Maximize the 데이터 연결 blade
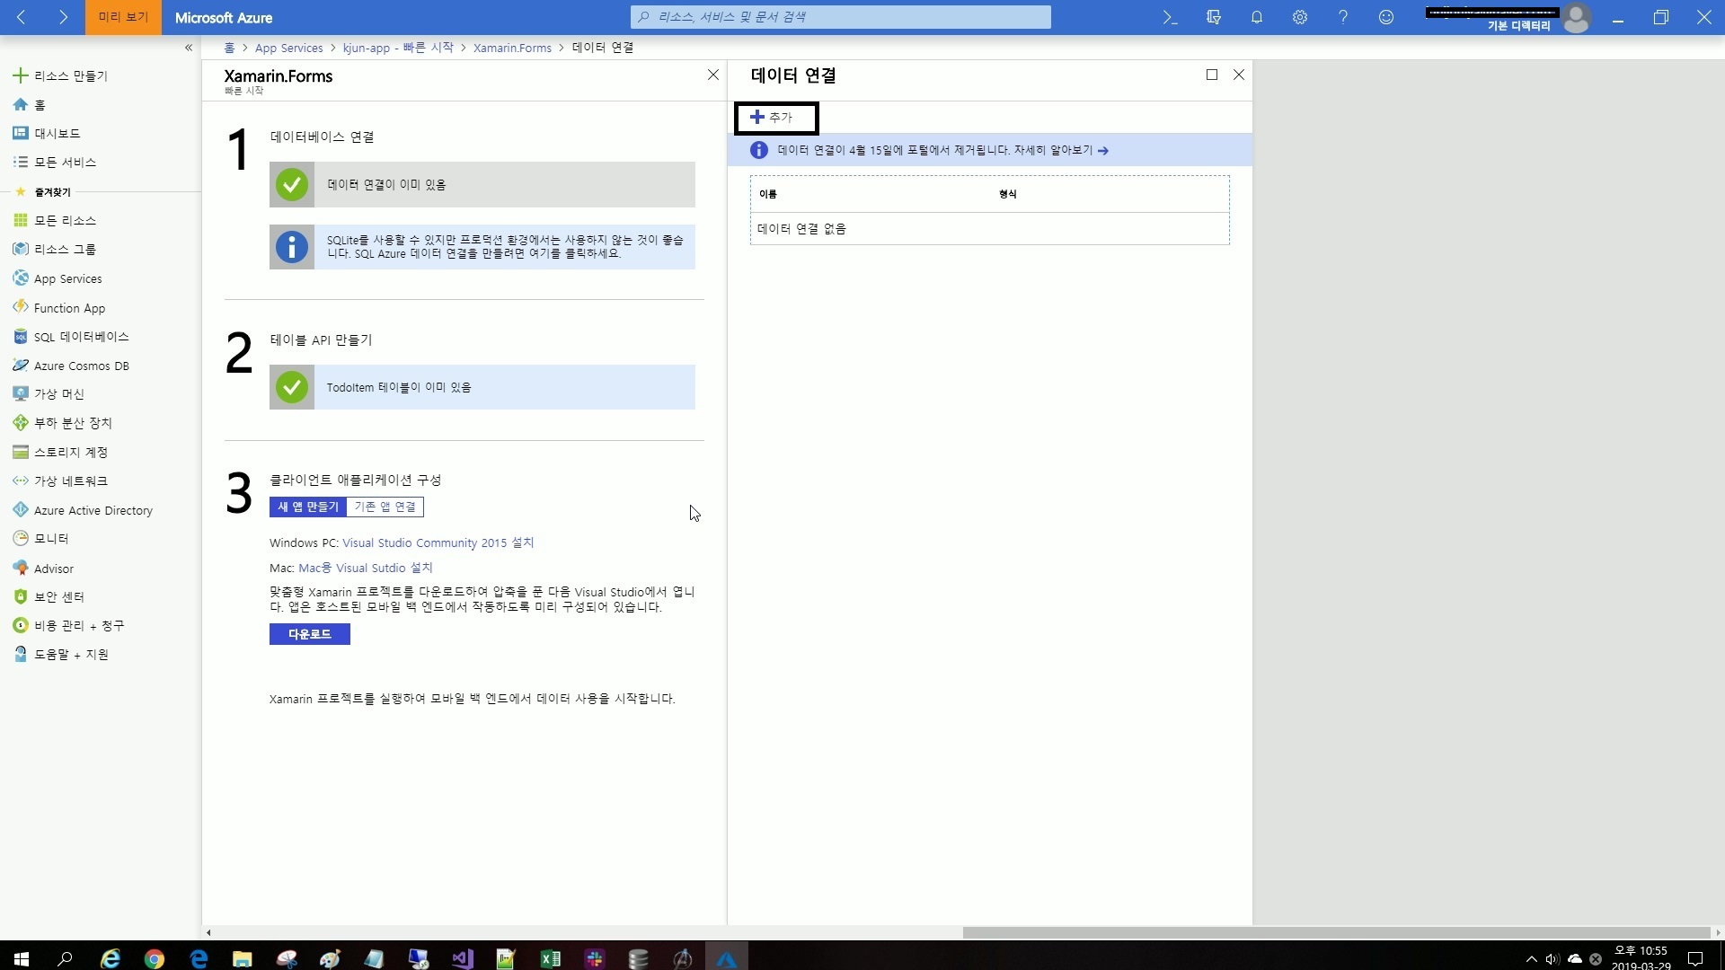The image size is (1725, 970). pyautogui.click(x=1212, y=75)
